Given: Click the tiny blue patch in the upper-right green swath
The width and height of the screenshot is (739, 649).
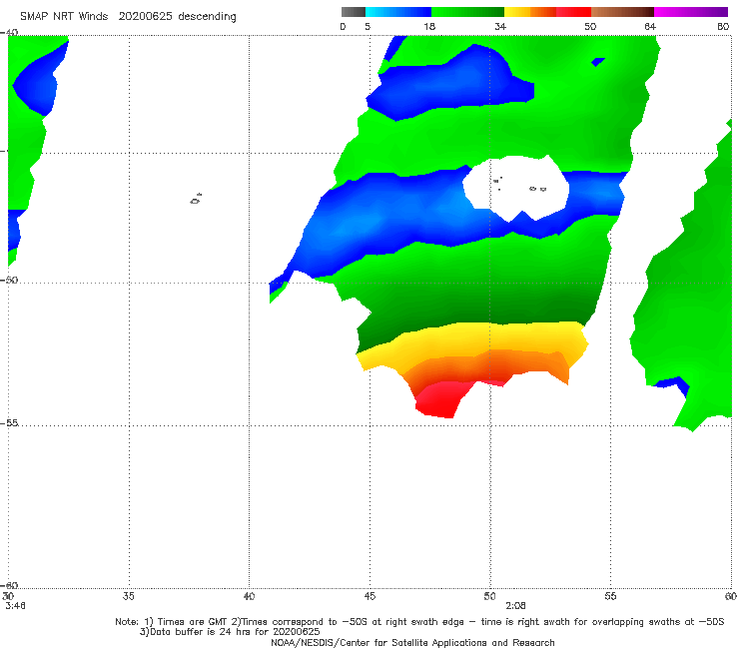Looking at the screenshot, I should [598, 62].
